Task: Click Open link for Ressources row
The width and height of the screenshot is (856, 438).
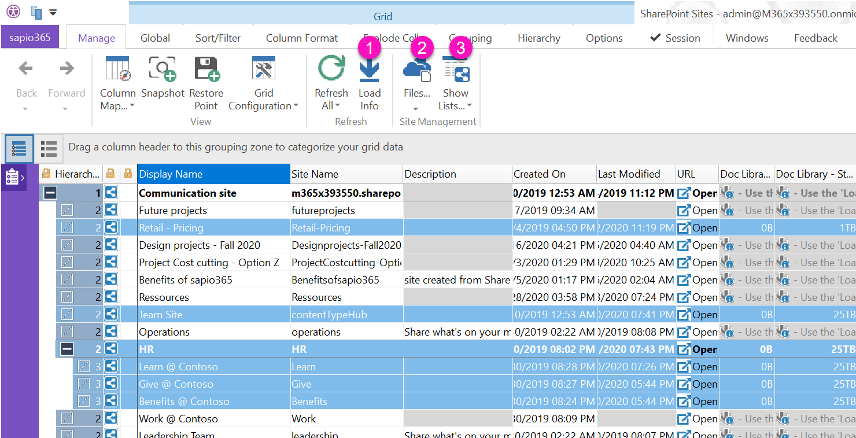Action: (x=705, y=297)
